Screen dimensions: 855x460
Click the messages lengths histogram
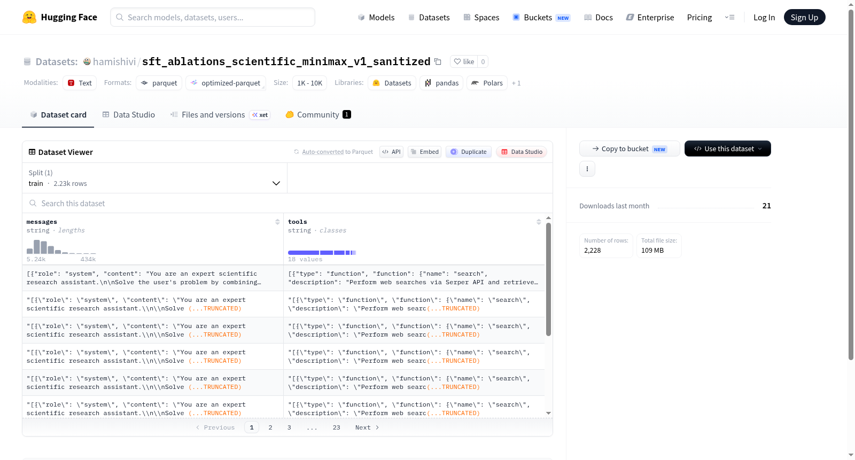(61, 247)
